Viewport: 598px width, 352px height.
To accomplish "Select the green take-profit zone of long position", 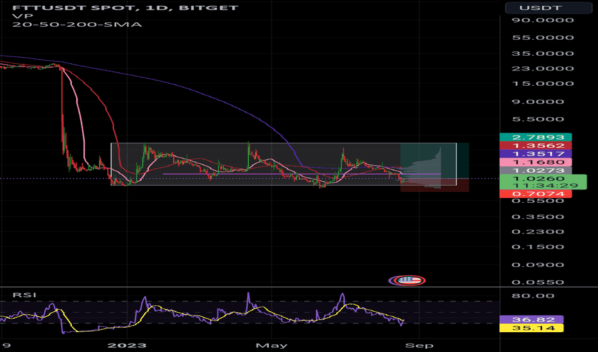I will coord(434,161).
